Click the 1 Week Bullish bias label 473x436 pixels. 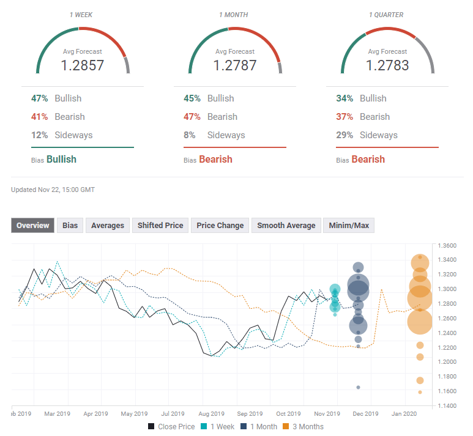click(61, 159)
